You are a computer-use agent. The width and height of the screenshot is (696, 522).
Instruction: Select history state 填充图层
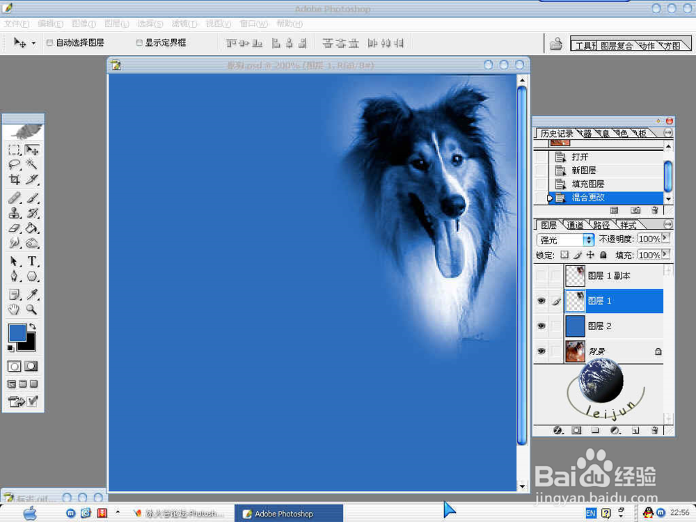point(606,184)
